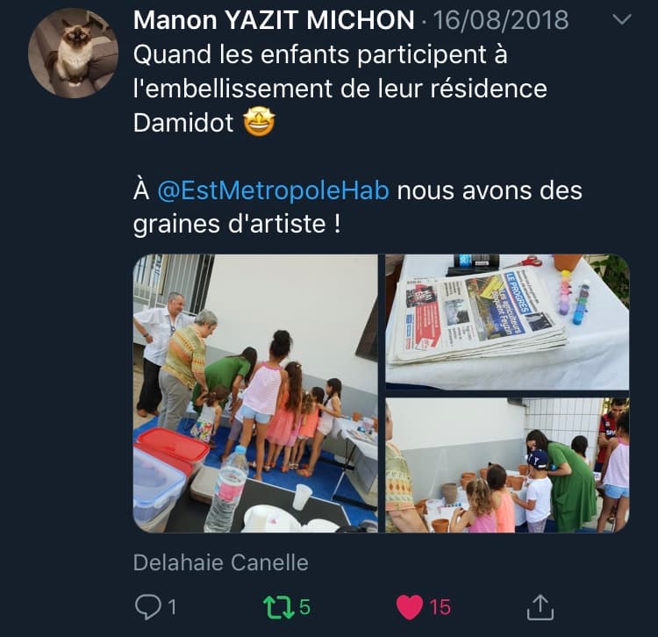Retweet using the green arrows icon
Viewport: 658px width, 637px height.
(x=279, y=608)
